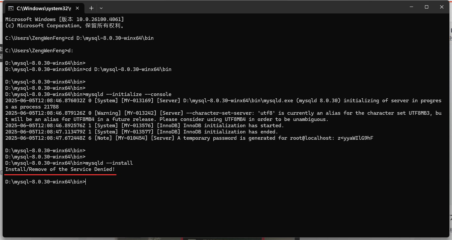Click the Windows version banner line
This screenshot has height=240, width=452.
(x=65, y=19)
